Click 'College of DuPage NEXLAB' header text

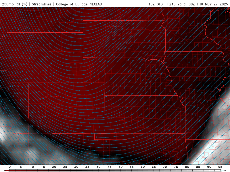pyautogui.click(x=79, y=4)
